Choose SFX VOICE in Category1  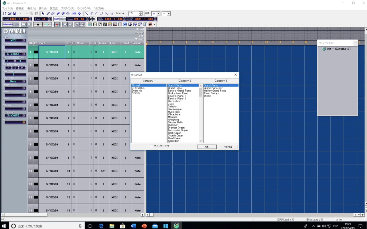(x=138, y=88)
